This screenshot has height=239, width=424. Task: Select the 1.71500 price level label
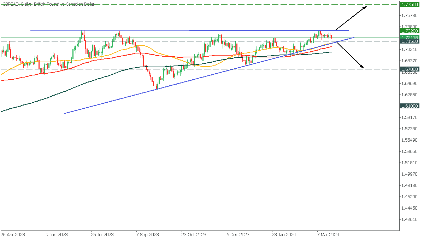[x=410, y=41]
